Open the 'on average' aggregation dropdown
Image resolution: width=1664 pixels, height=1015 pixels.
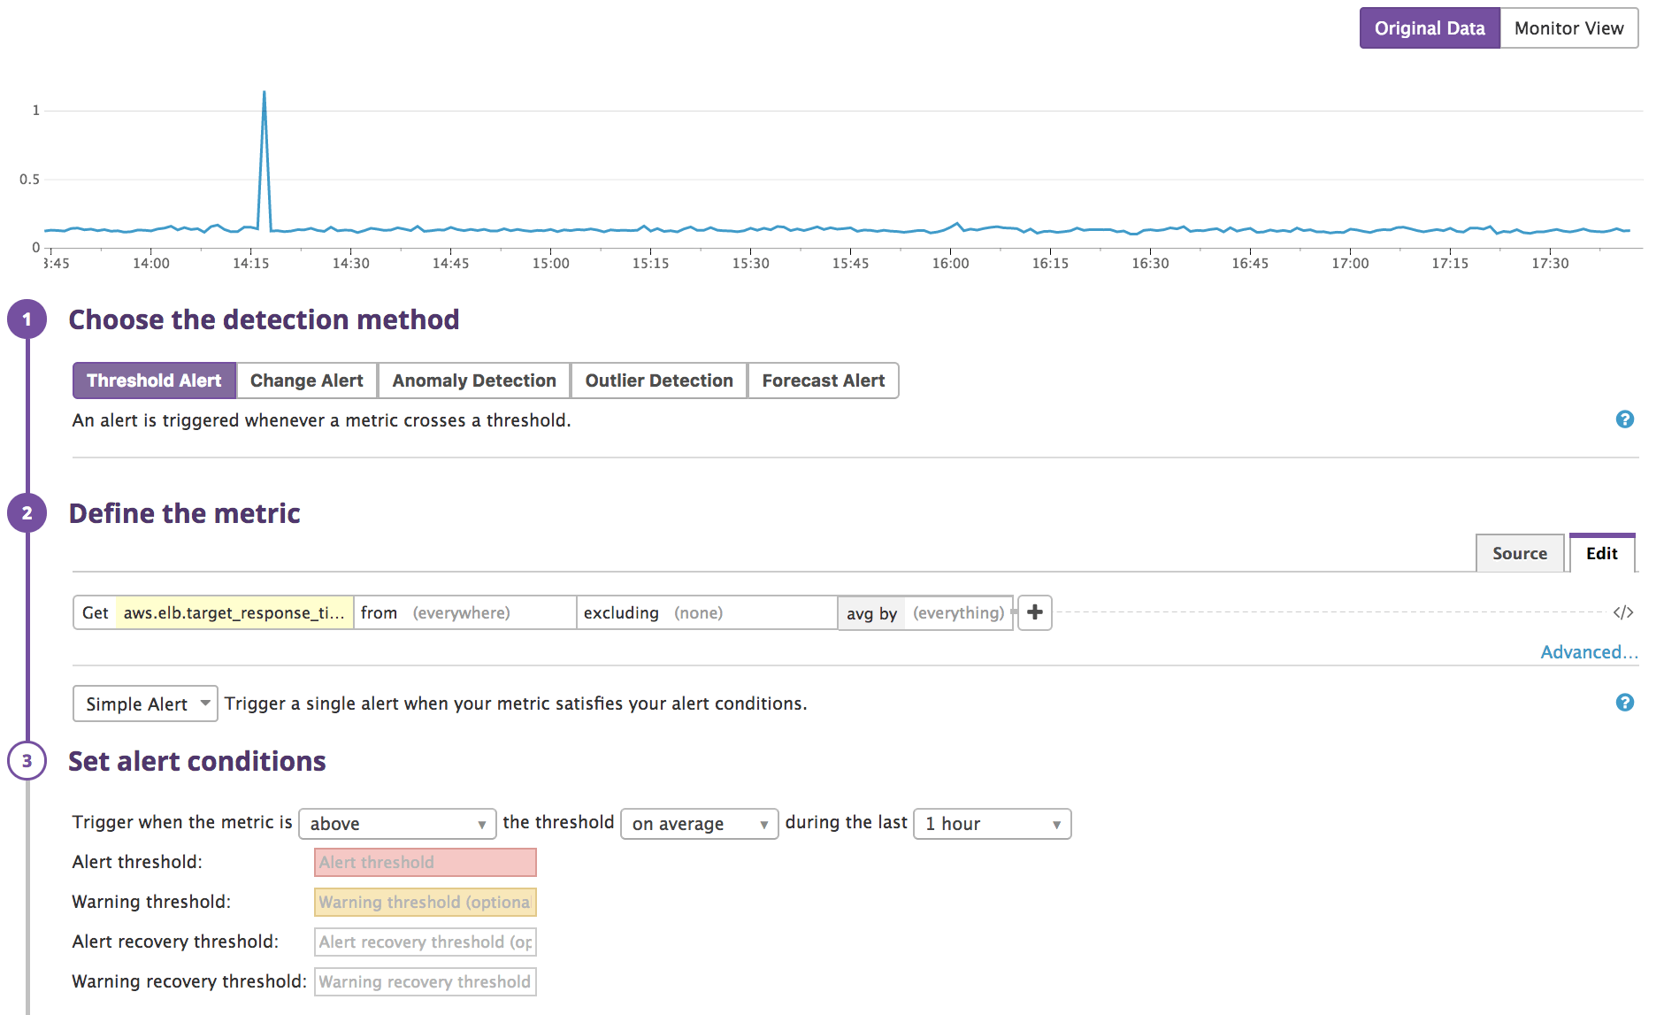[698, 823]
